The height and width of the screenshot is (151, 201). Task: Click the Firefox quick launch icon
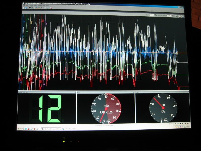pos(34,129)
